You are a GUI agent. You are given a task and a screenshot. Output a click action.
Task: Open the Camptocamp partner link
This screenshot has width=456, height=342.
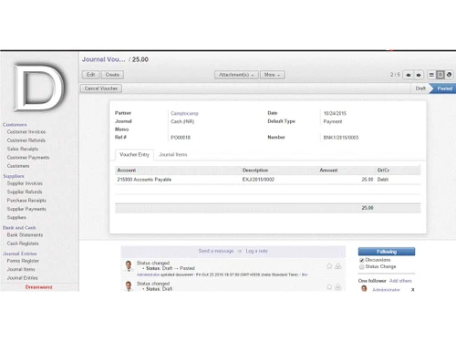coord(184,113)
